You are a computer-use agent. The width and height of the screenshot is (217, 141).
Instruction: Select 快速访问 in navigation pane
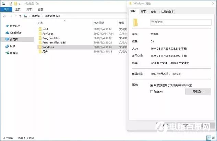click(x=15, y=26)
